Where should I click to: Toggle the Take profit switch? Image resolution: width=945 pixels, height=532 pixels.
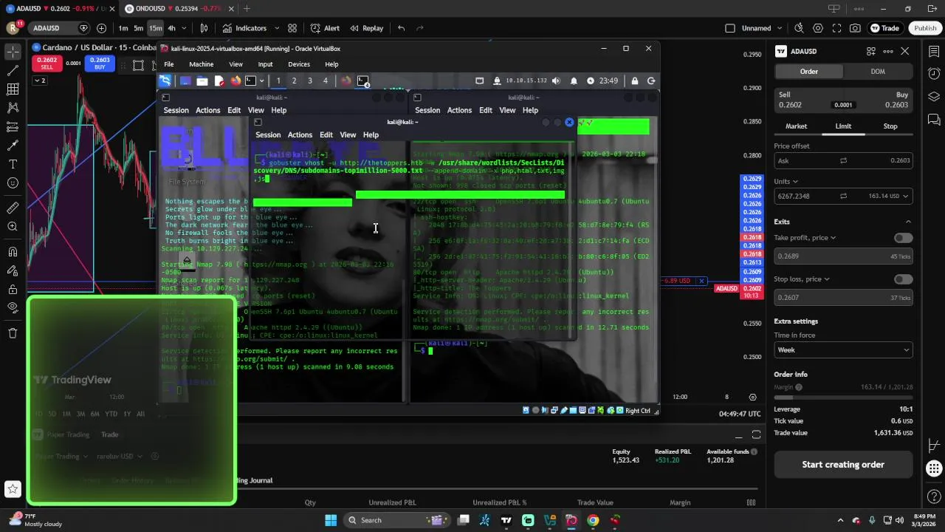coord(903,238)
